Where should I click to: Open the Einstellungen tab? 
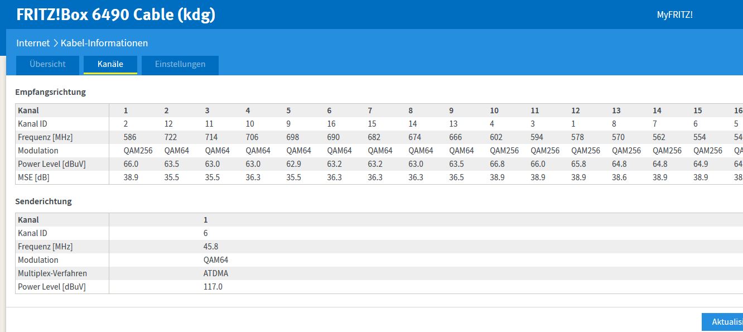pyautogui.click(x=180, y=64)
